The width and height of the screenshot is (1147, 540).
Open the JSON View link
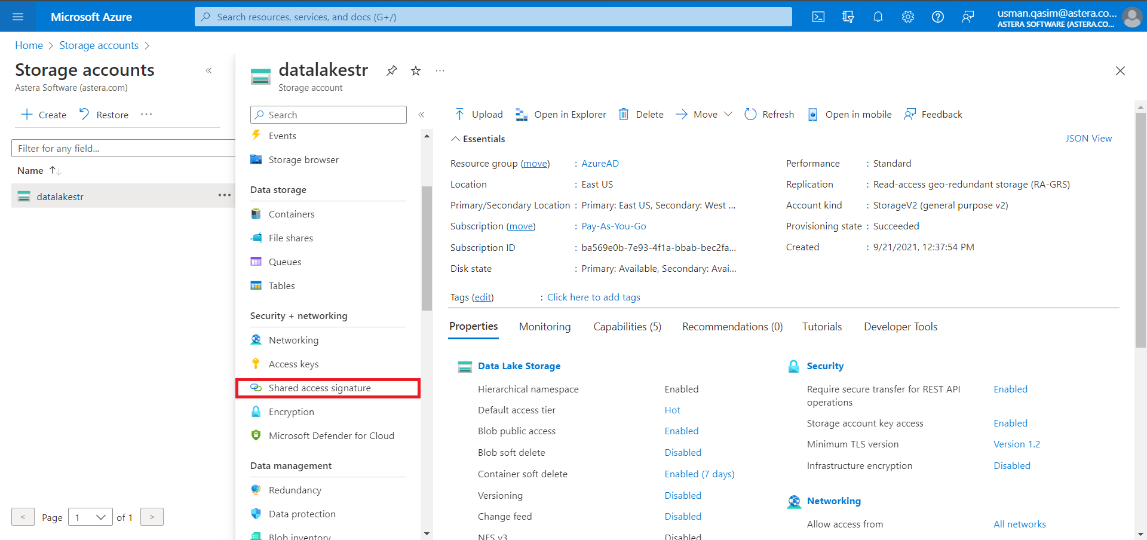tap(1088, 139)
